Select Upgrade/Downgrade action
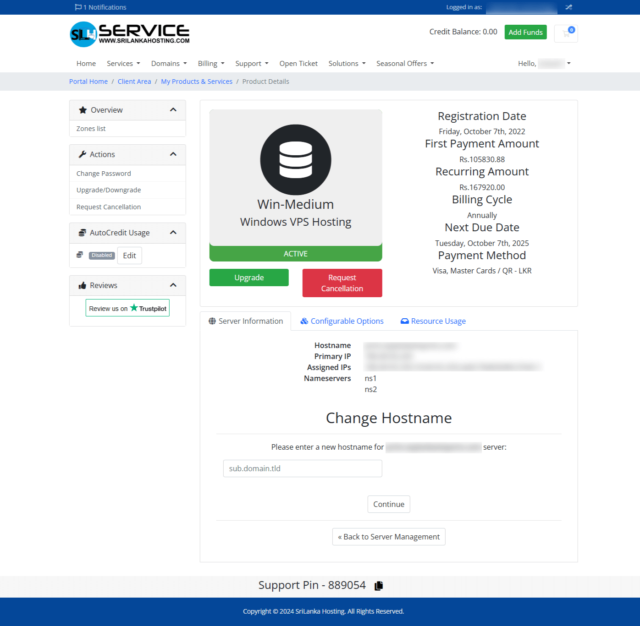Image resolution: width=640 pixels, height=626 pixels. (x=127, y=190)
